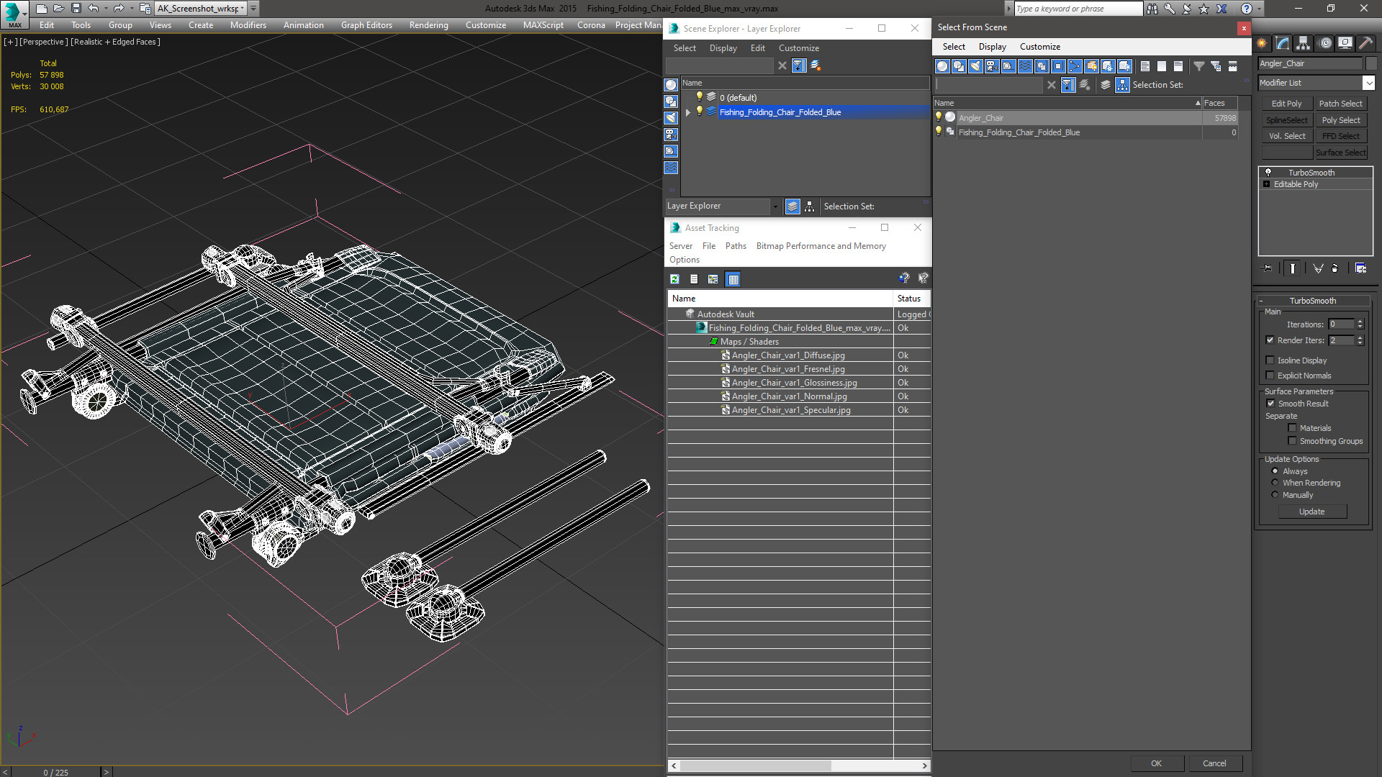Select When Rendering update option
This screenshot has height=777, width=1382.
click(1275, 483)
